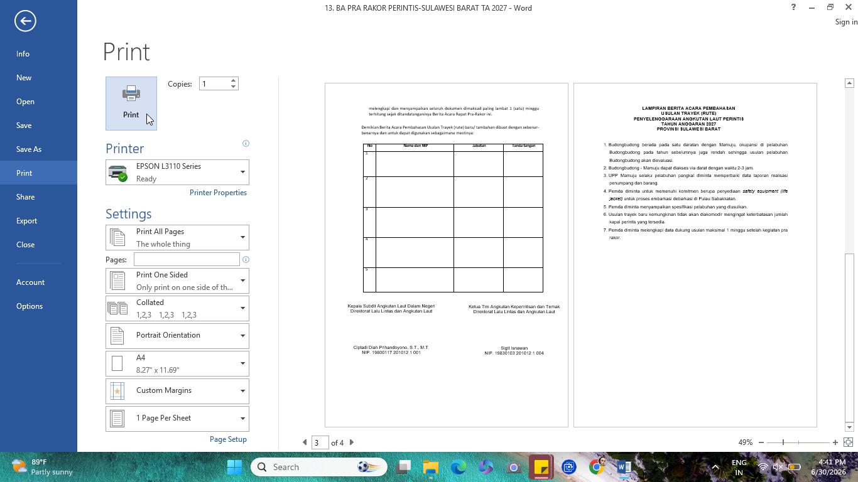Image resolution: width=858 pixels, height=482 pixels.
Task: Open the camera app icon in taskbar
Action: [x=514, y=467]
